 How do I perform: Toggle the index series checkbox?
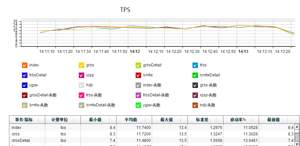[x=25, y=65]
